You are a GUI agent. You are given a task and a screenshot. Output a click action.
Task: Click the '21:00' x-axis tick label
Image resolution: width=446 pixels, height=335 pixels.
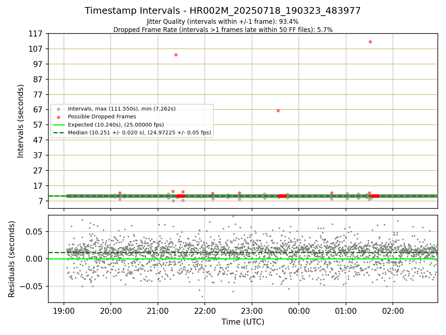(158, 311)
